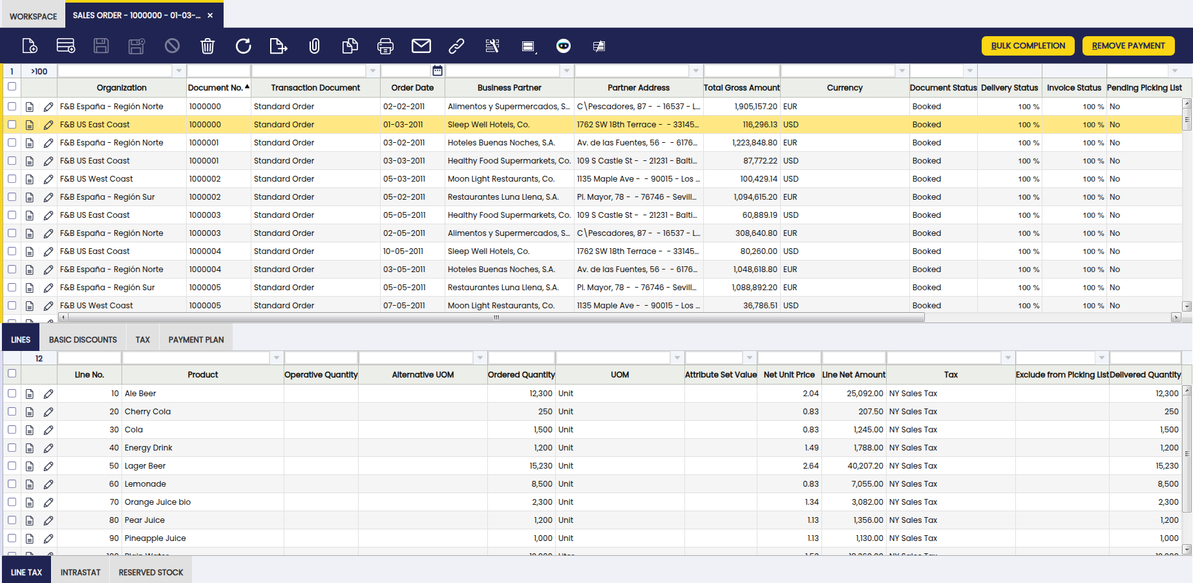The width and height of the screenshot is (1193, 583).
Task: Expand the Organization filter dropdown
Action: coord(179,71)
